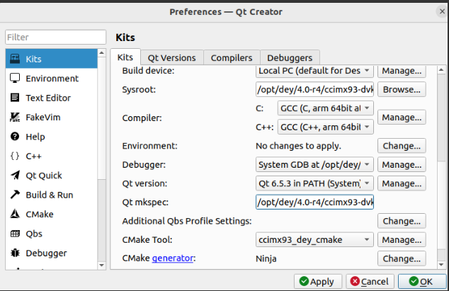Click Manage next to CMake Tool
This screenshot has height=291, width=449.
402,240
